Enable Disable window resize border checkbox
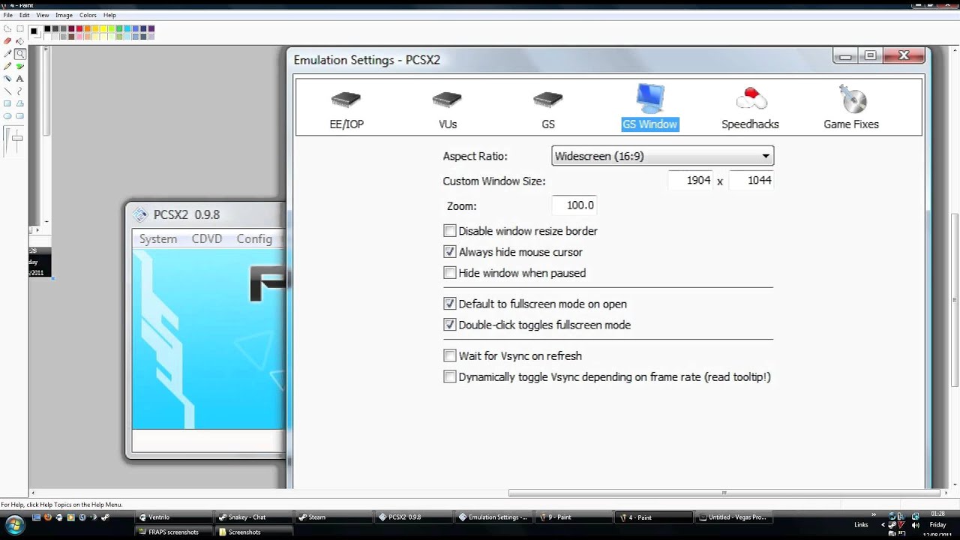 450,231
